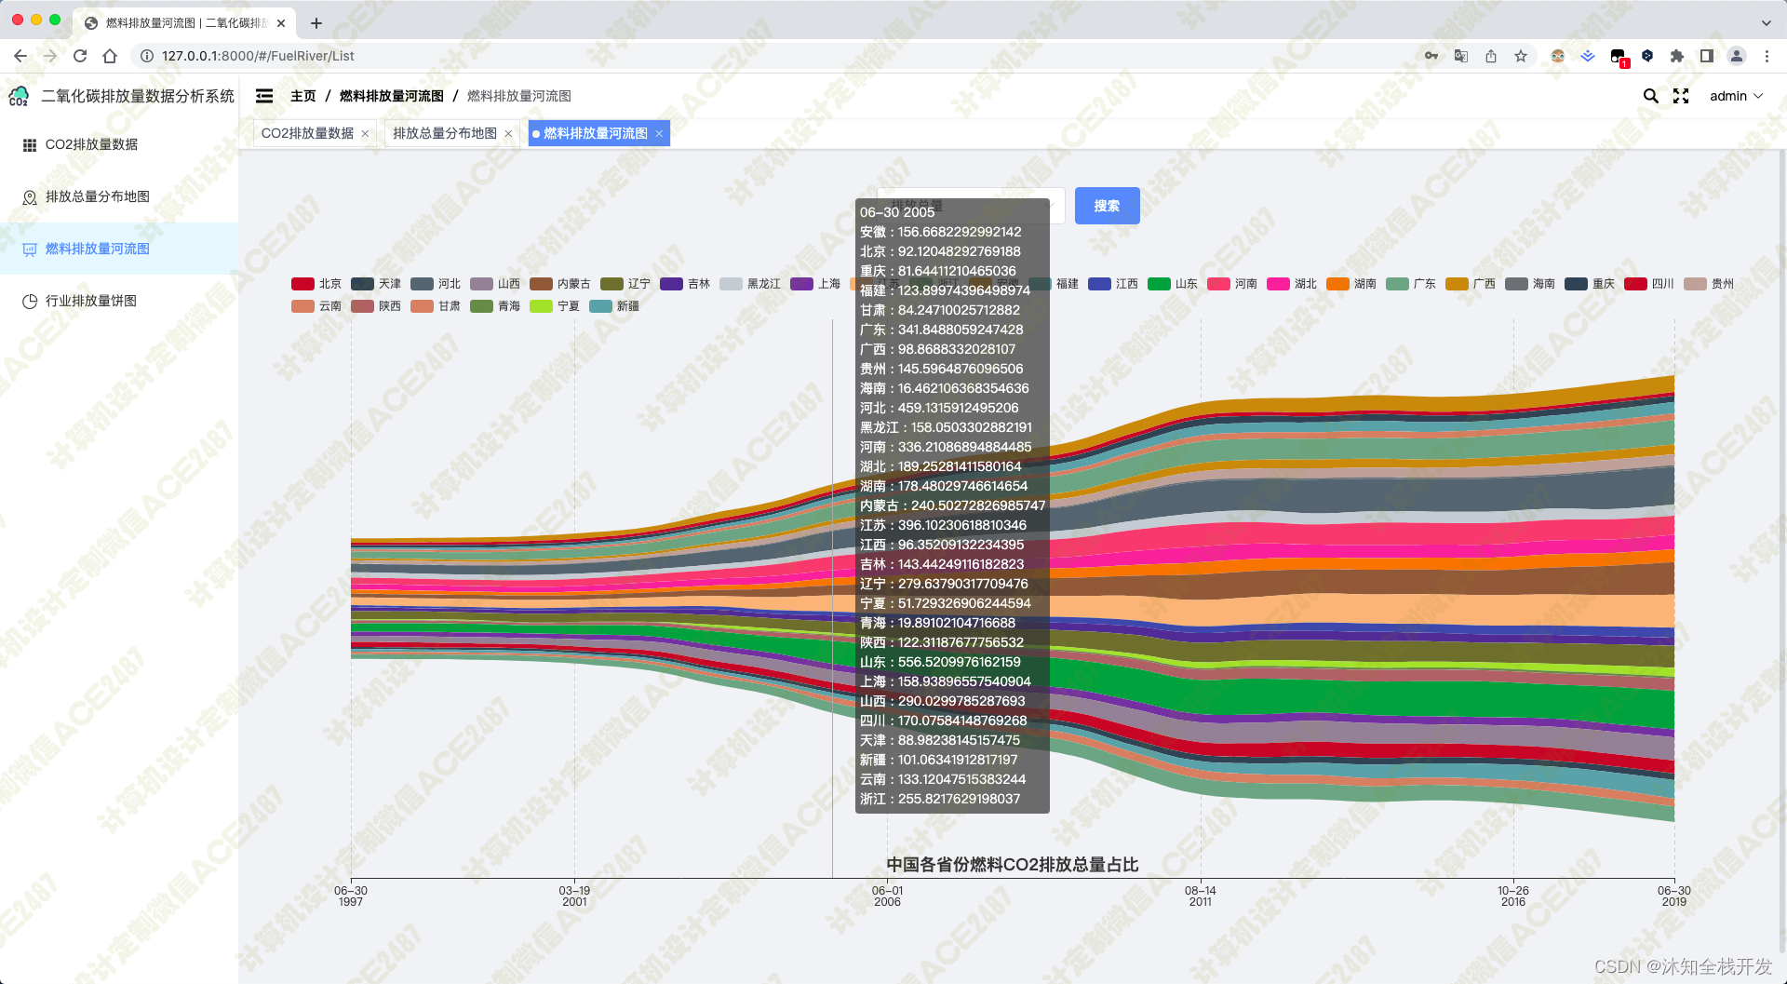Viewport: 1787px width, 984px height.
Task: Toggle the 新疆 legend entry
Action: tap(614, 306)
